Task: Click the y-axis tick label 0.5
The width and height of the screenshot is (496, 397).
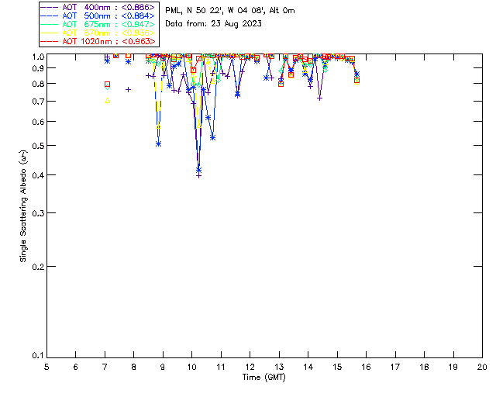Action: pyautogui.click(x=38, y=146)
